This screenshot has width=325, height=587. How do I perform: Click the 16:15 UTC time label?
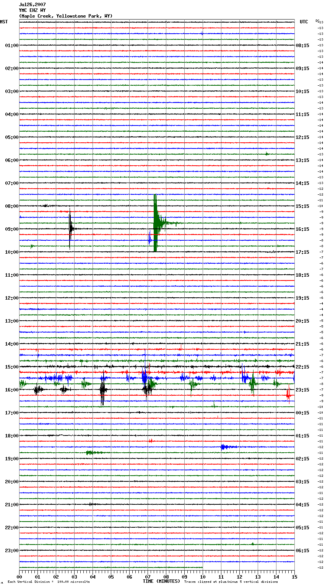point(302,229)
